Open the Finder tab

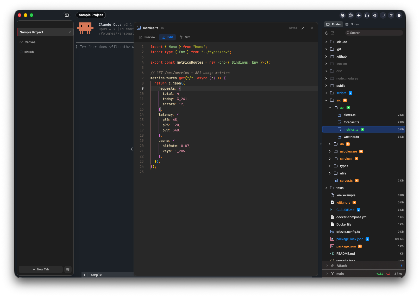tap(334, 24)
